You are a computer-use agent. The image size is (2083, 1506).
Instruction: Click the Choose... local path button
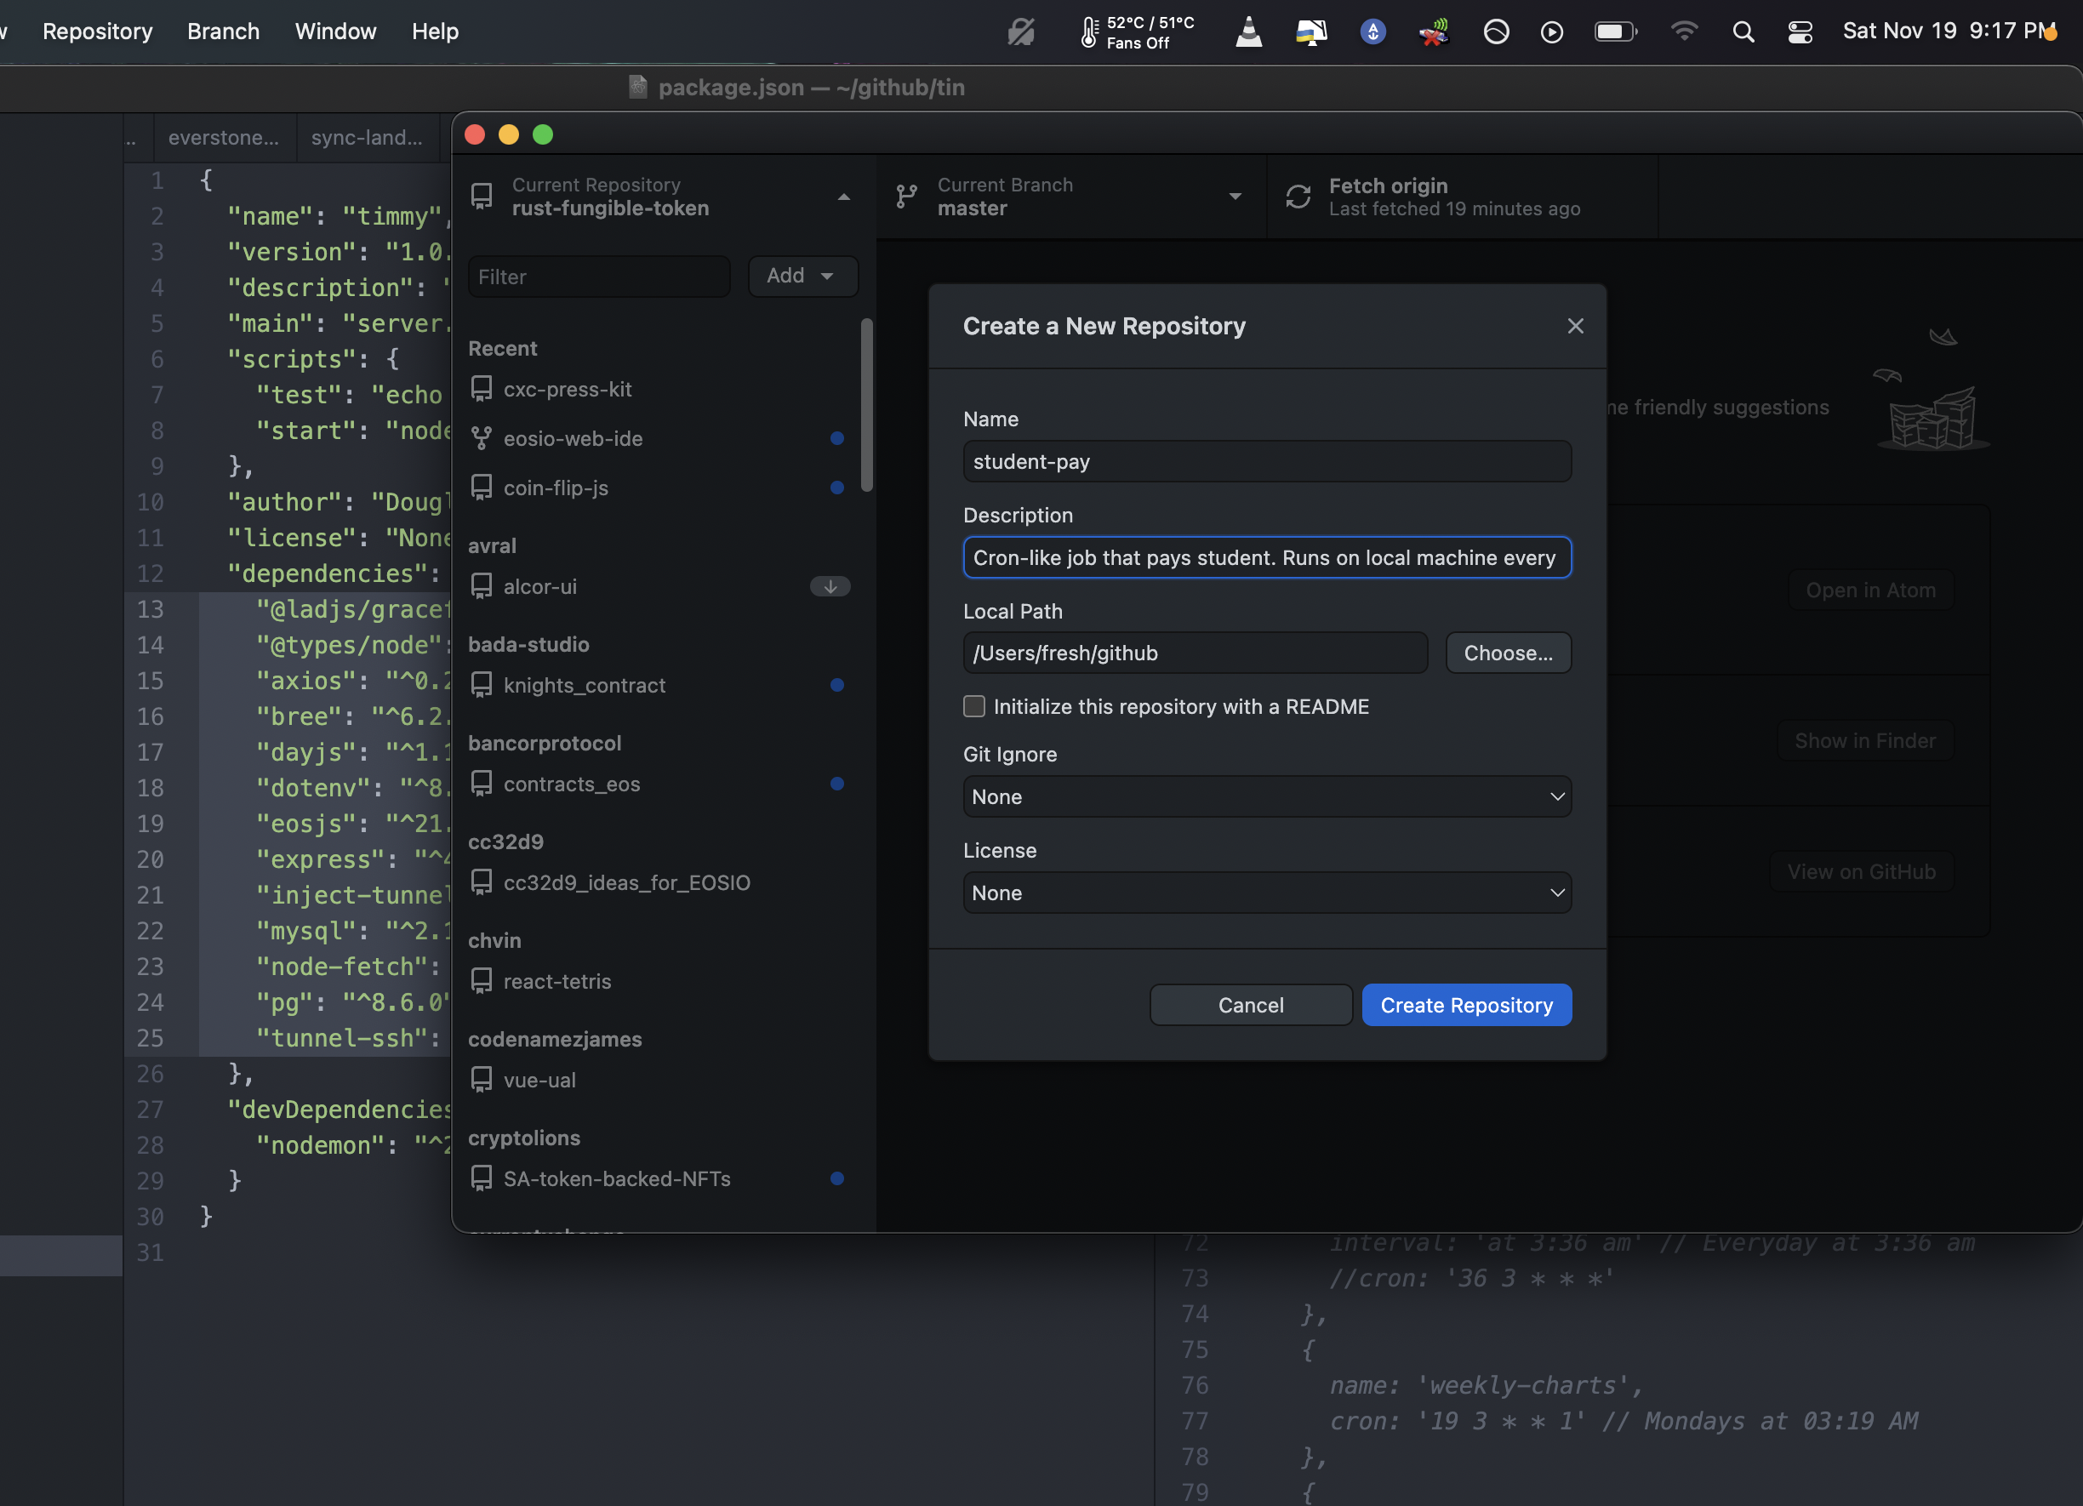point(1507,653)
